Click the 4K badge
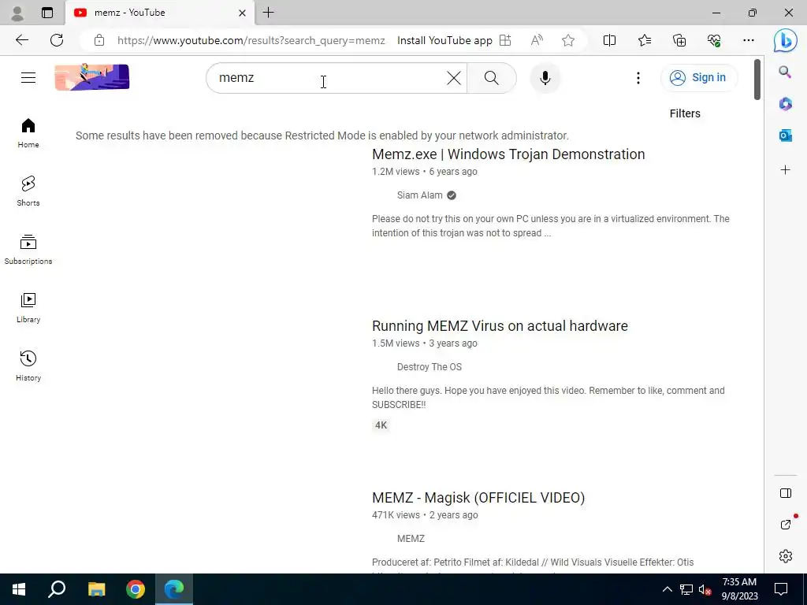Viewport: 807px width, 605px height. click(381, 425)
